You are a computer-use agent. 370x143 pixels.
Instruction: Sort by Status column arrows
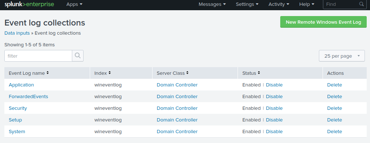coord(259,73)
